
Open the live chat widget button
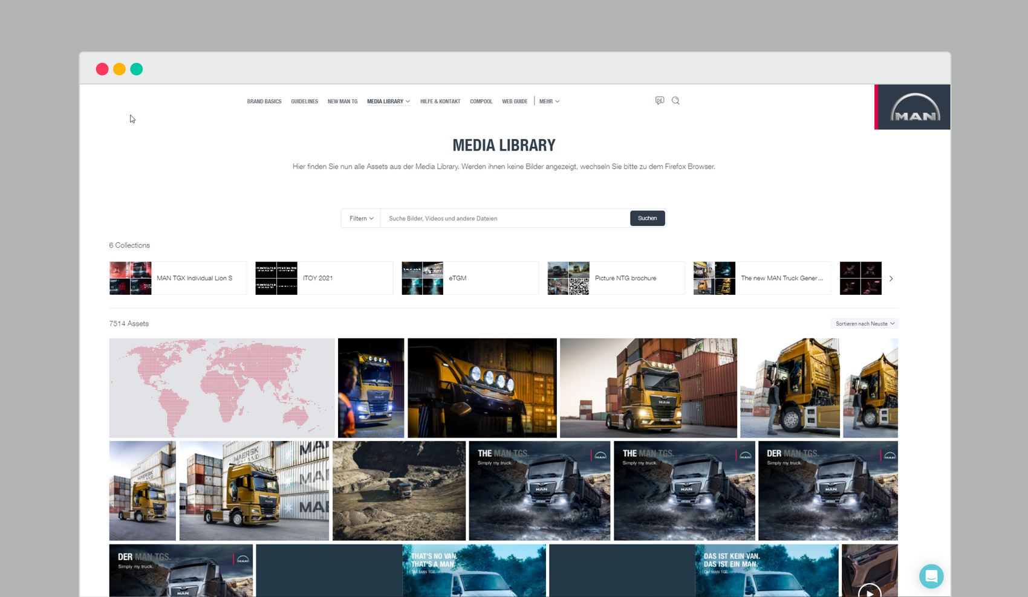click(931, 576)
